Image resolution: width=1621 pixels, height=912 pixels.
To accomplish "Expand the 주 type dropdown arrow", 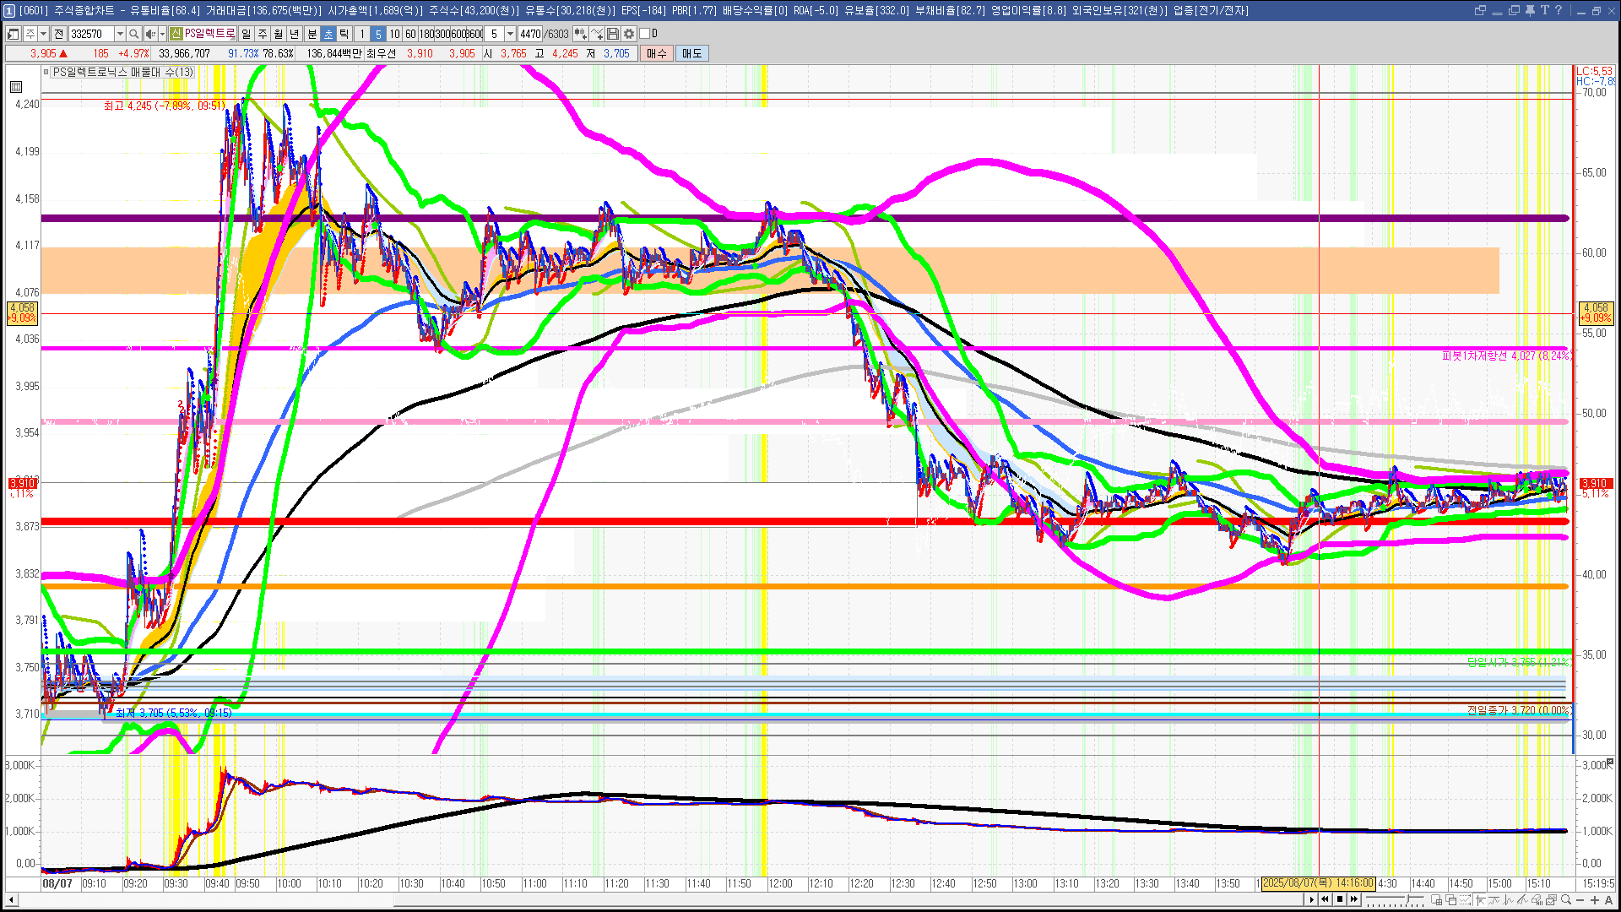I will [43, 34].
